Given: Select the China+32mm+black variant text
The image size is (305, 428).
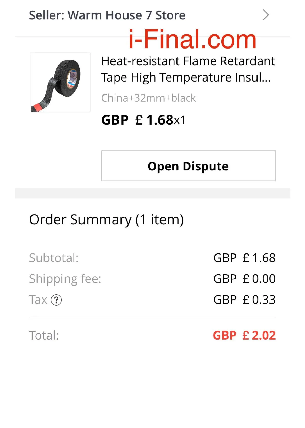Looking at the screenshot, I should (x=148, y=98).
